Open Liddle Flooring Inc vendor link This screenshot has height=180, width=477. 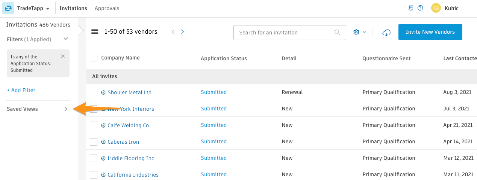(x=131, y=158)
